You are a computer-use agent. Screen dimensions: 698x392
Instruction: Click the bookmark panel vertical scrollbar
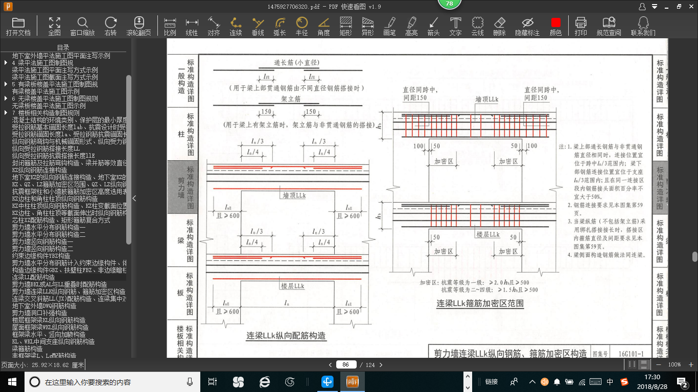pyautogui.click(x=129, y=159)
